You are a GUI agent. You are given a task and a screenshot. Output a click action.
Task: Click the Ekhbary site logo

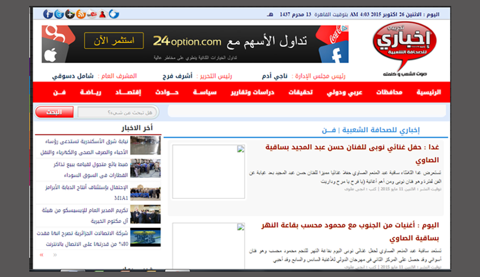tap(404, 47)
